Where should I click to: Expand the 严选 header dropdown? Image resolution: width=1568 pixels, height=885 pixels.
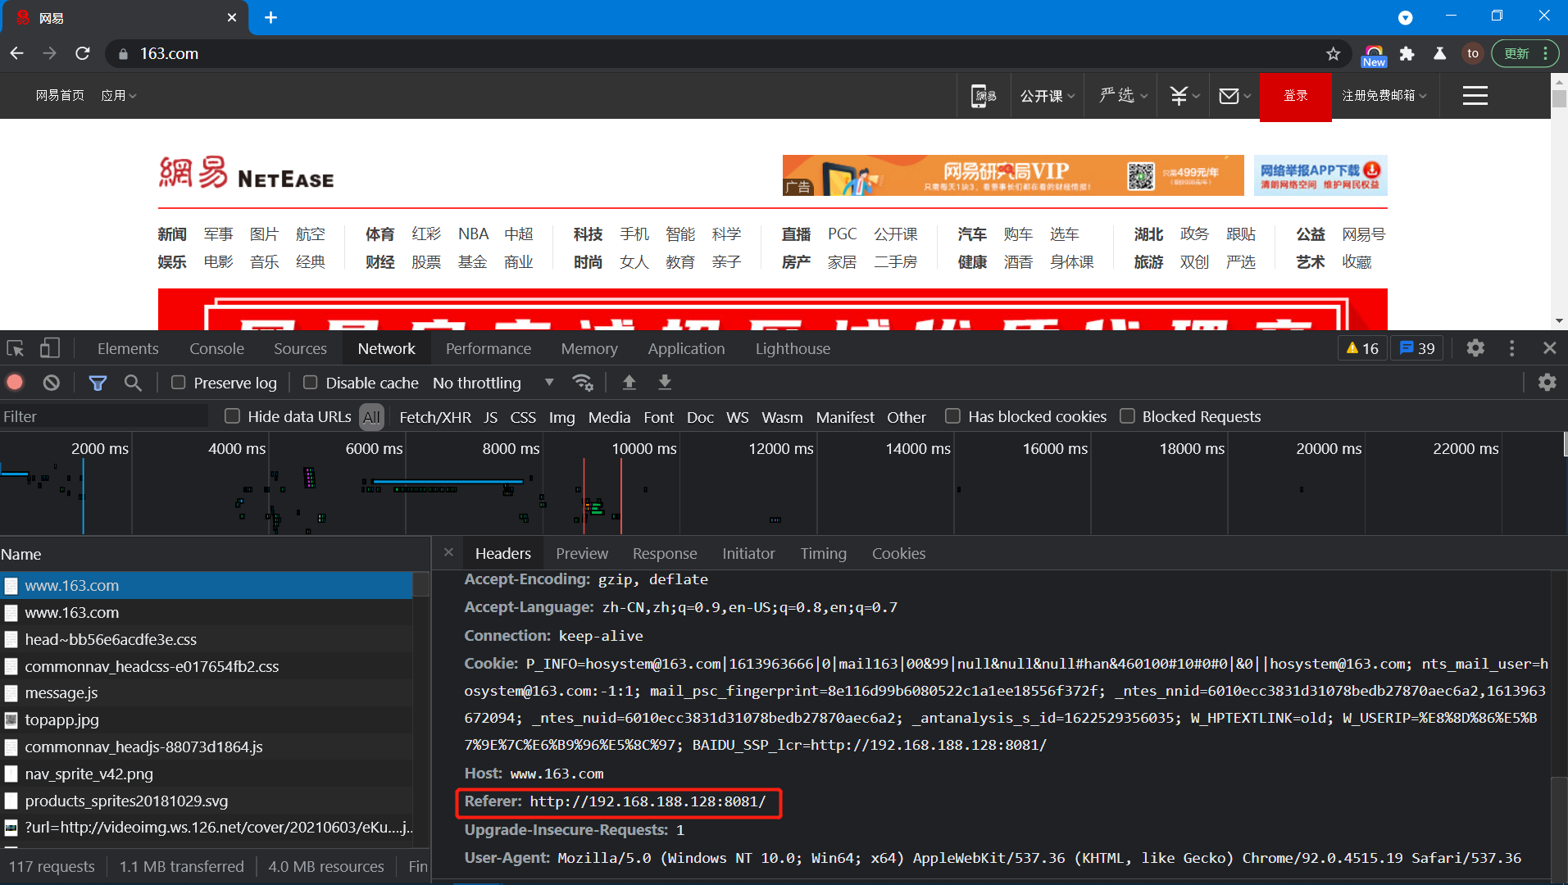point(1123,96)
